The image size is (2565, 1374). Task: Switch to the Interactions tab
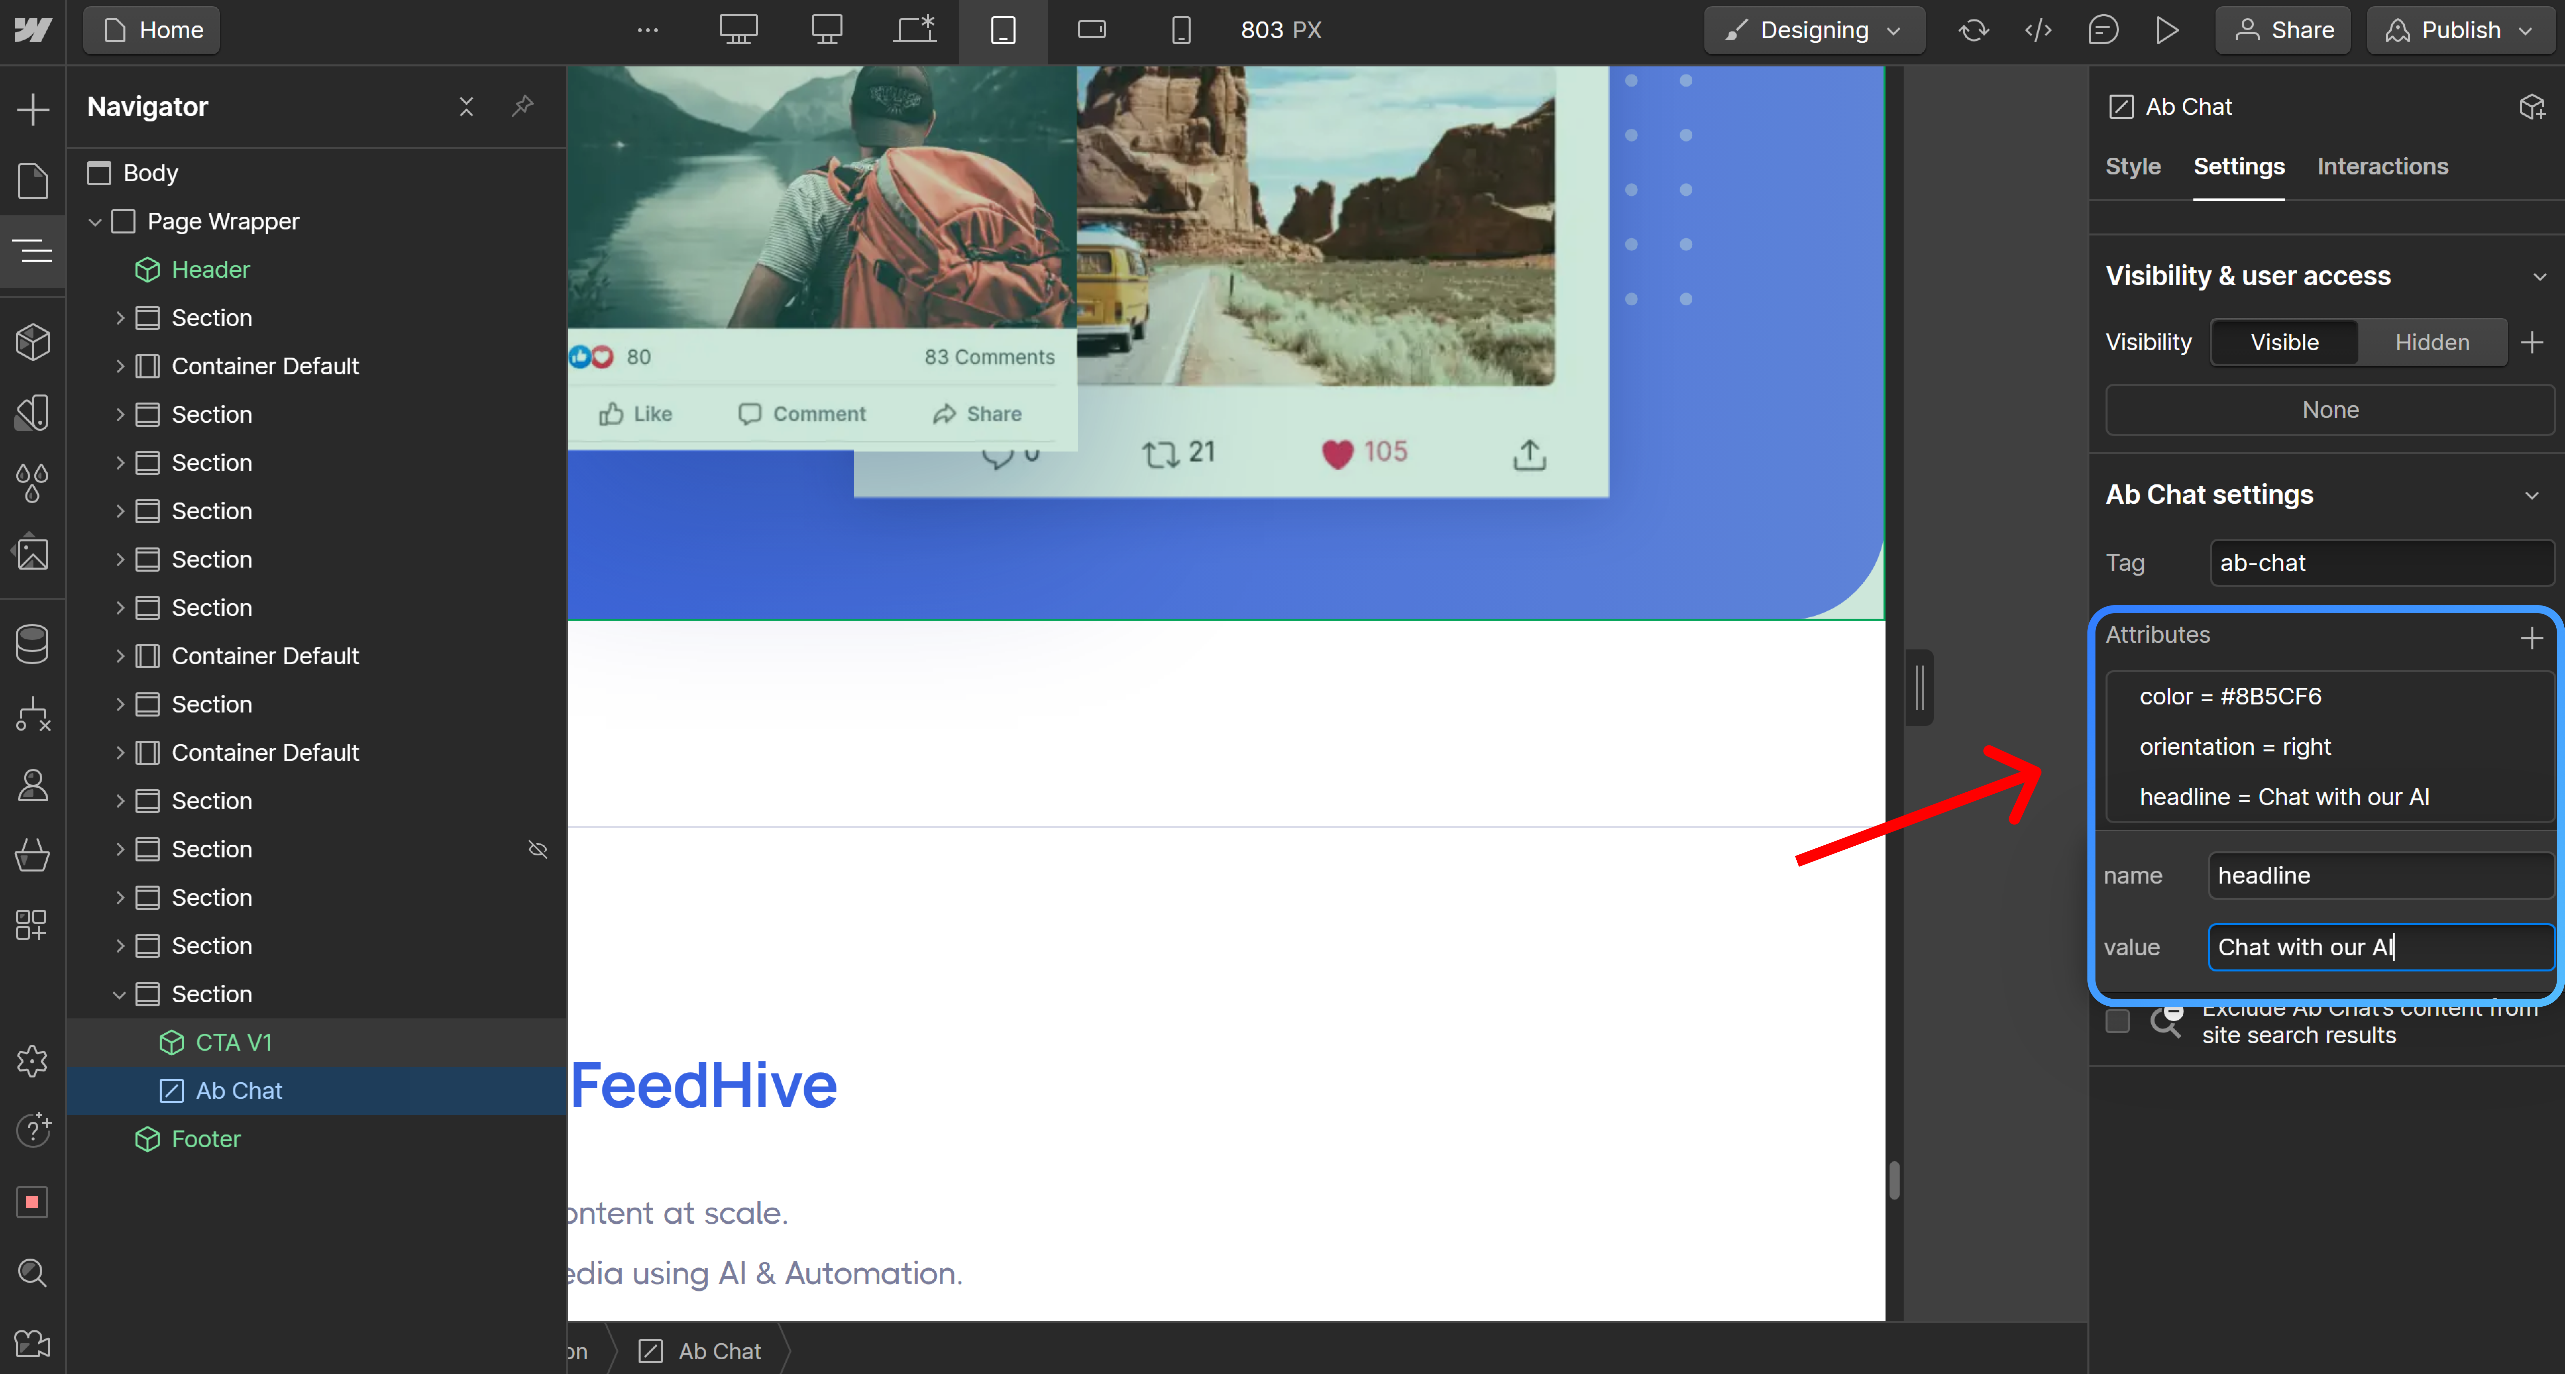point(2382,166)
